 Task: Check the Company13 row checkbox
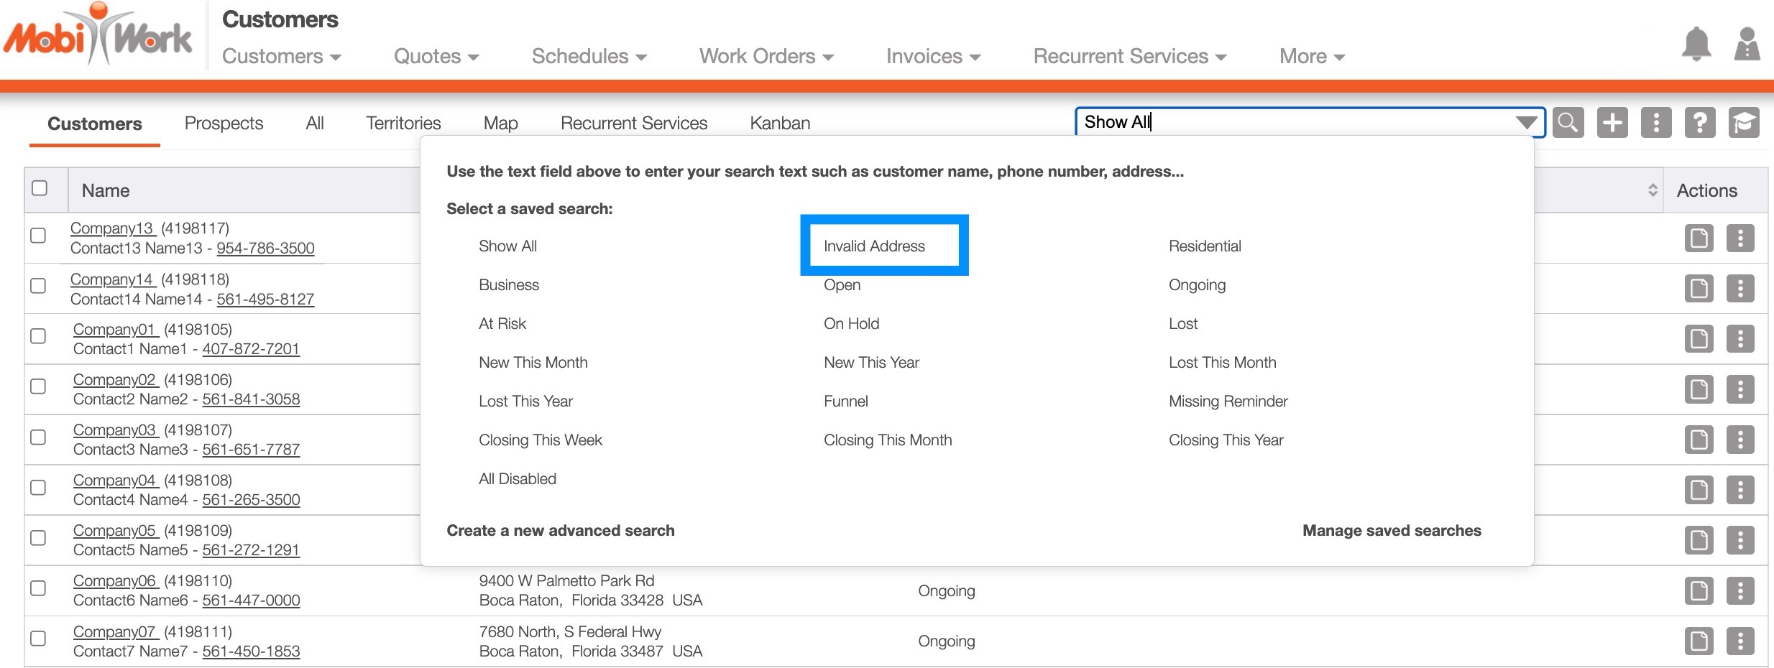[x=39, y=236]
